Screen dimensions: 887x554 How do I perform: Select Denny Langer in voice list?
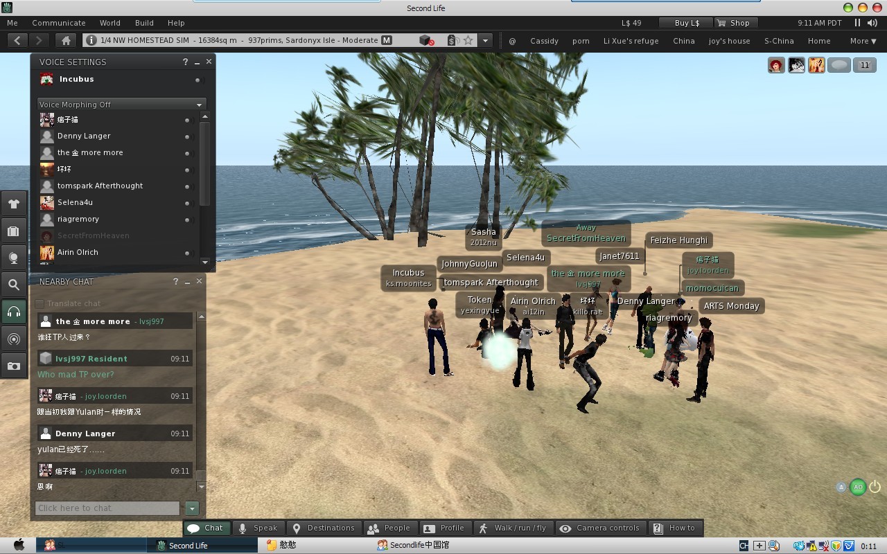click(84, 136)
